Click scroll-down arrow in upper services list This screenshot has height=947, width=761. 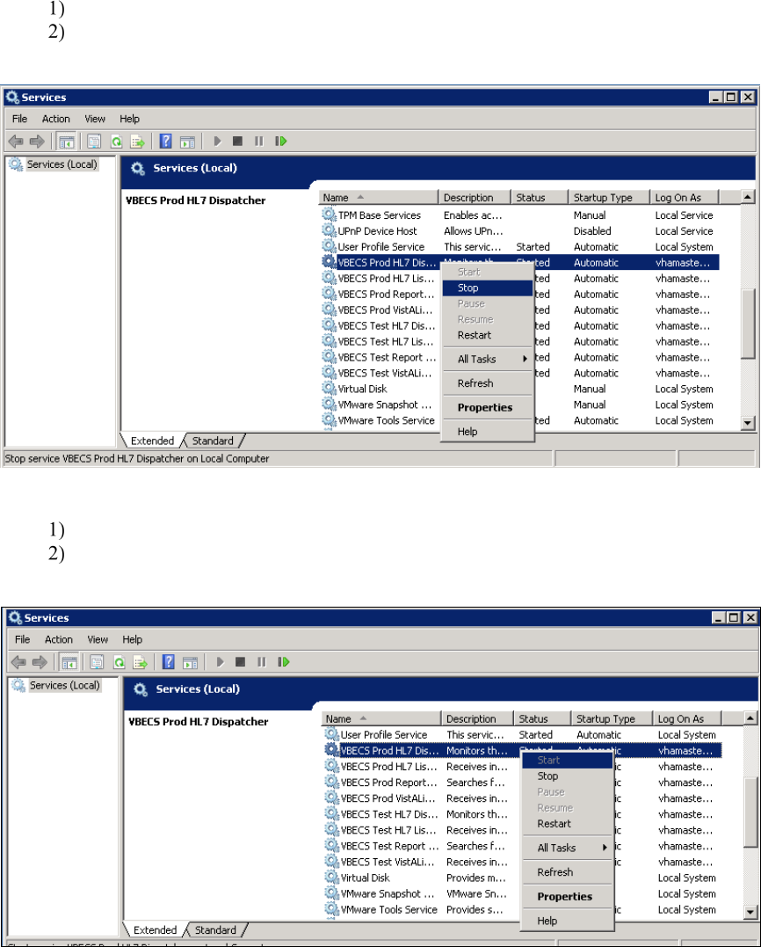point(748,423)
